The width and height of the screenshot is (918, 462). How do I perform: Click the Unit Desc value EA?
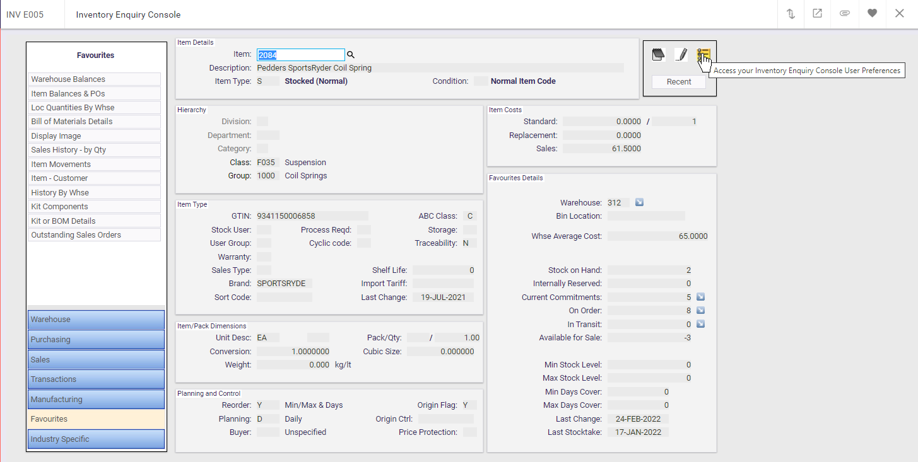(262, 338)
